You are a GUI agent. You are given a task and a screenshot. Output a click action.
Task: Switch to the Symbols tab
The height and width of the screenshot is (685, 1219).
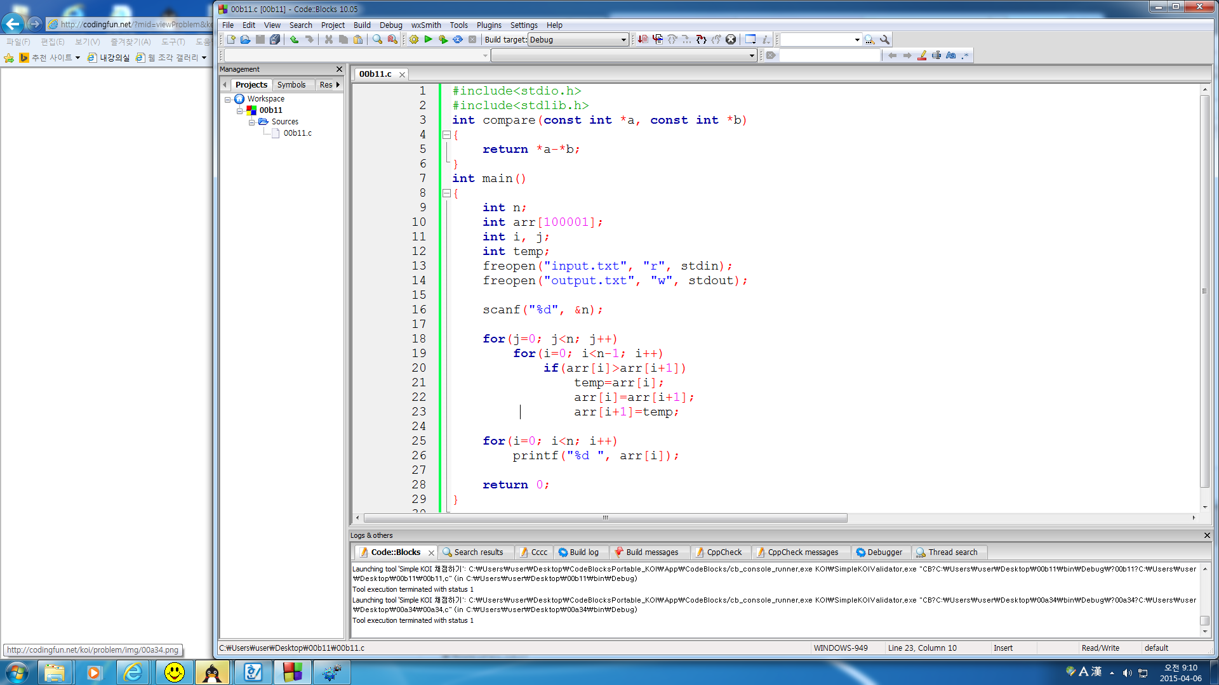click(291, 85)
